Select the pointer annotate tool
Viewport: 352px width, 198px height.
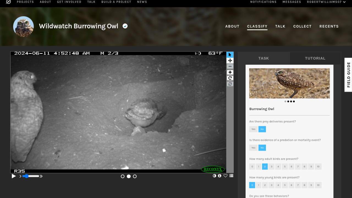(230, 55)
